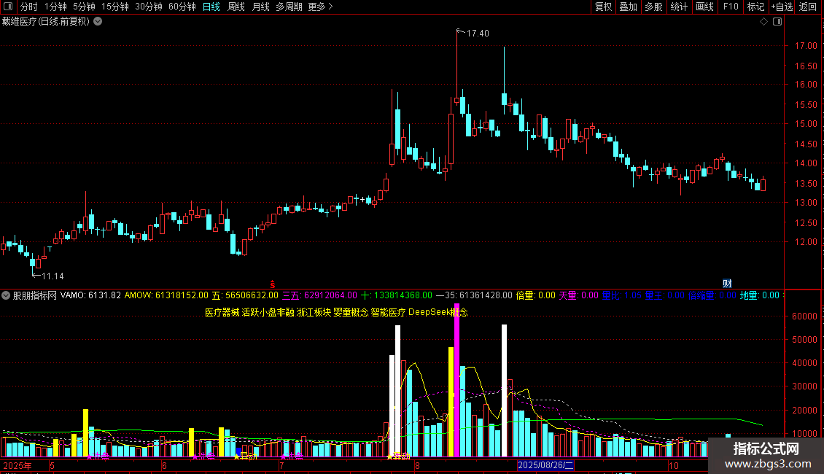Open F10 company info
824x474 pixels.
pyautogui.click(x=731, y=7)
